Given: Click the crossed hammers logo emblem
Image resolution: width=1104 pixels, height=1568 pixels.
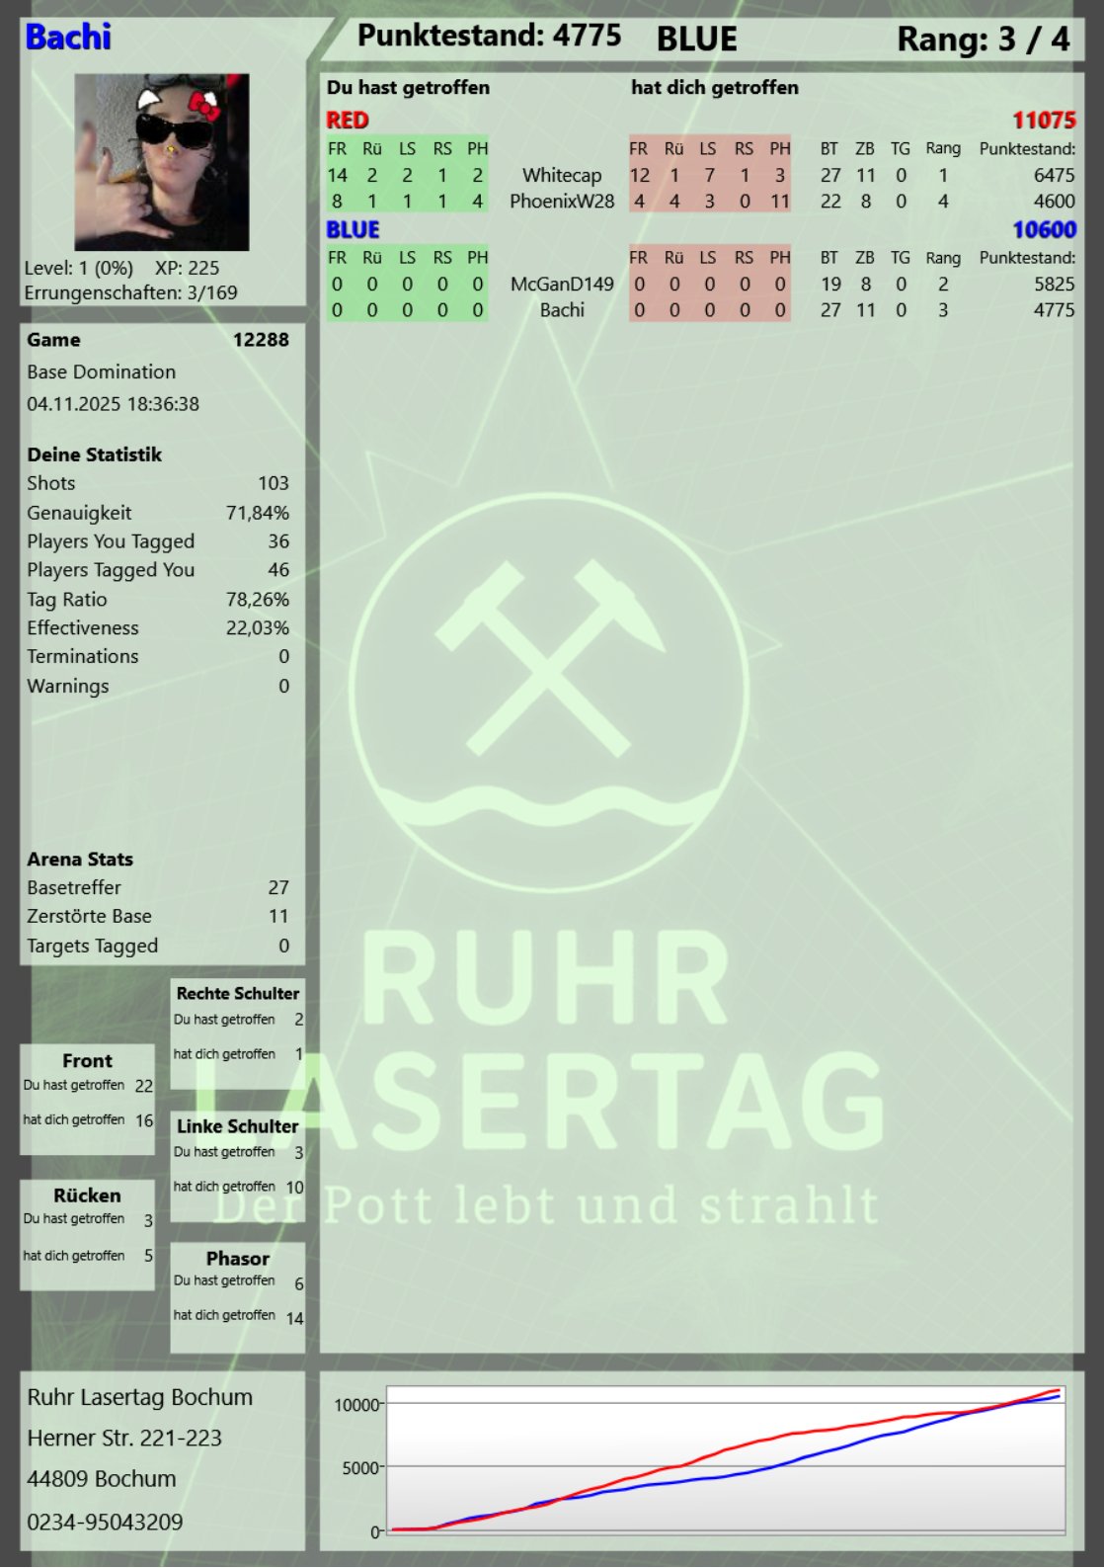Looking at the screenshot, I should point(548,657).
